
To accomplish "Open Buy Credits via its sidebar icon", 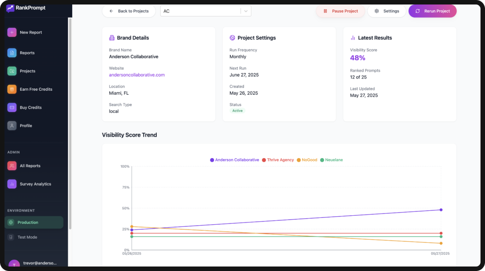I will (x=11, y=107).
